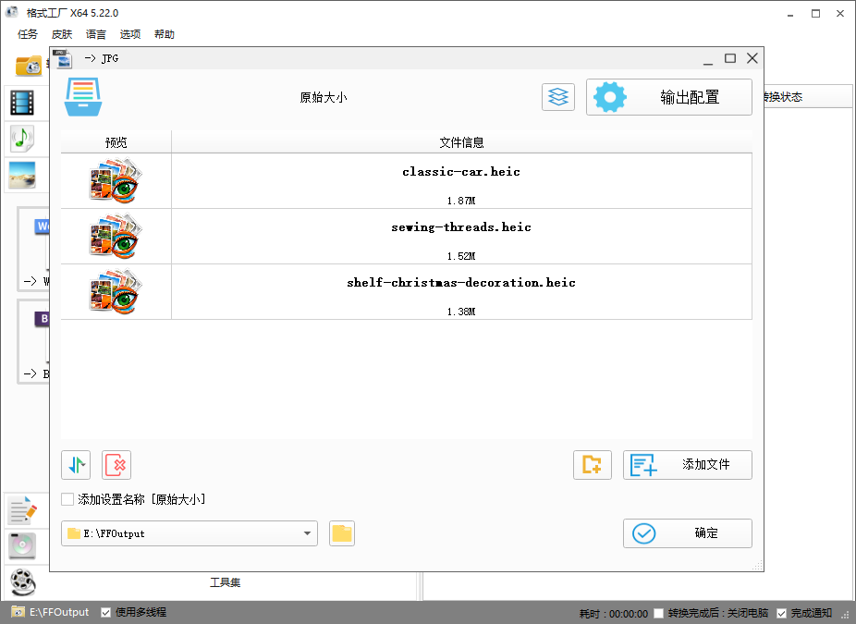Open 输出配置 output settings
856x624 pixels.
point(668,97)
